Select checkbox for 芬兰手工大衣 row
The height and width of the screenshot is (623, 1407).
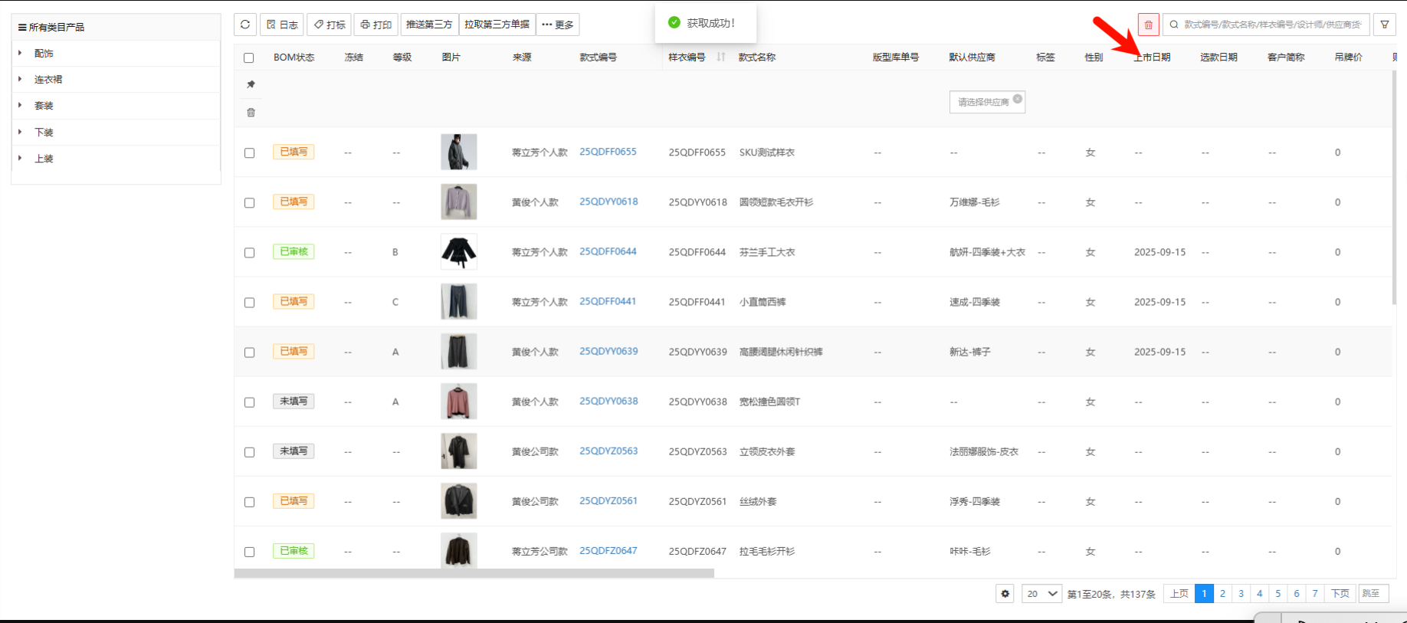coord(249,253)
